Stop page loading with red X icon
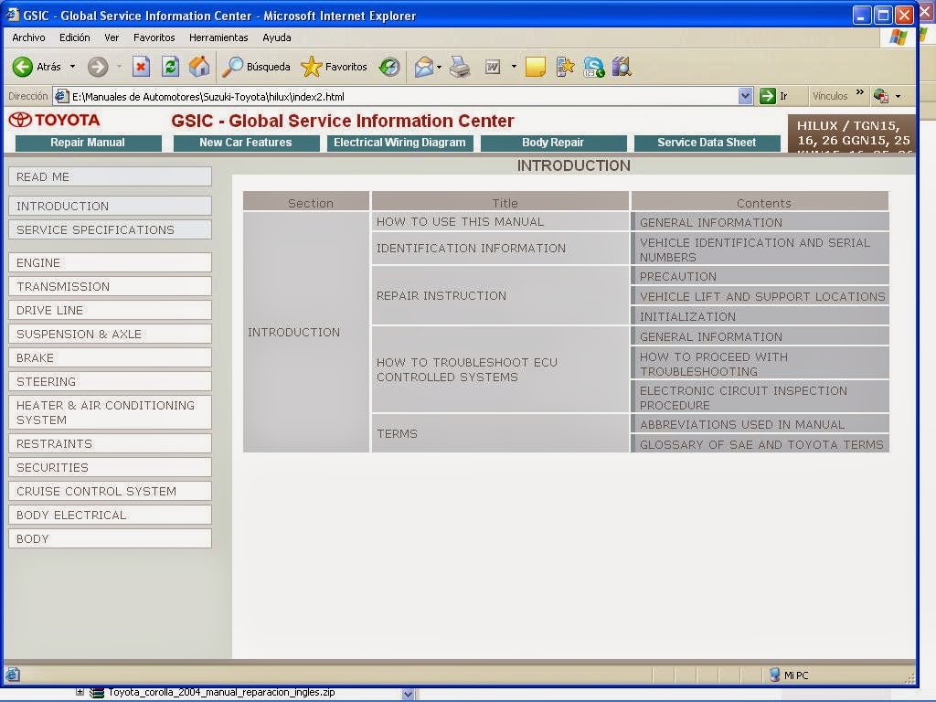The width and height of the screenshot is (936, 702). (141, 66)
